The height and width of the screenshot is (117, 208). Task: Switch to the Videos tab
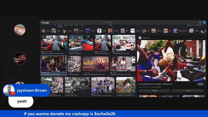(66, 25)
